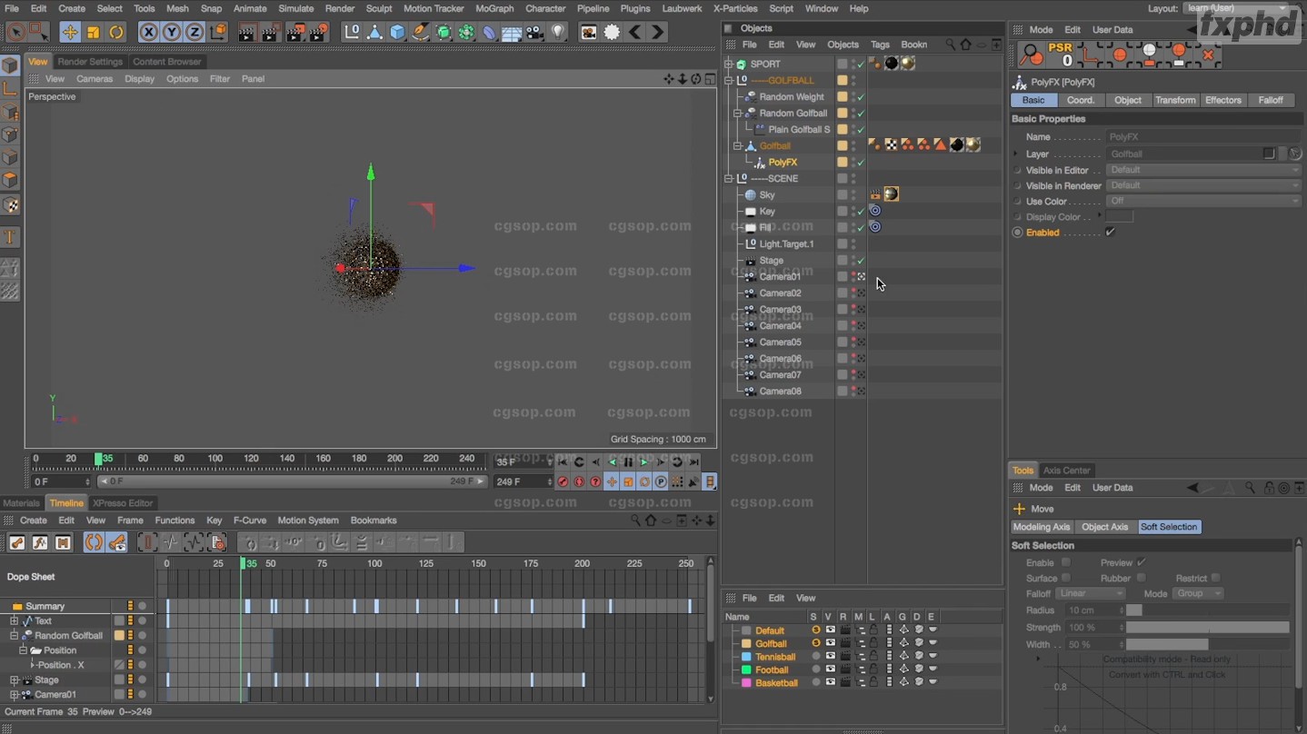Collapse the Random Golfball track in timeline
The width and height of the screenshot is (1307, 734).
14,636
